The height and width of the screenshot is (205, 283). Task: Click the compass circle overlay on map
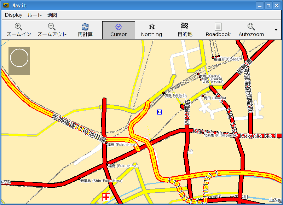[x=19, y=59]
